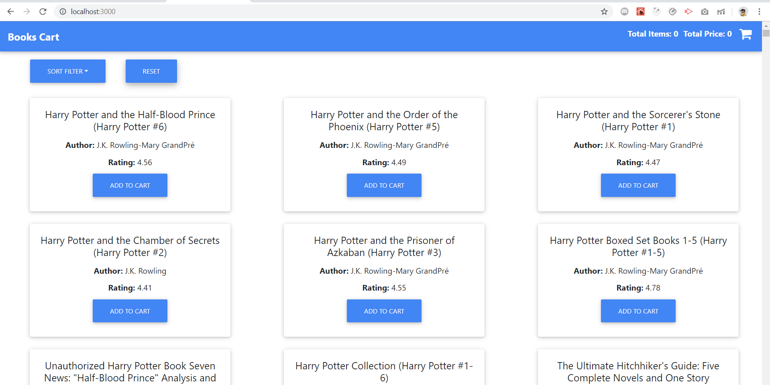The height and width of the screenshot is (385, 770).
Task: Click the Rating: 4.41 text
Action: [x=130, y=288]
